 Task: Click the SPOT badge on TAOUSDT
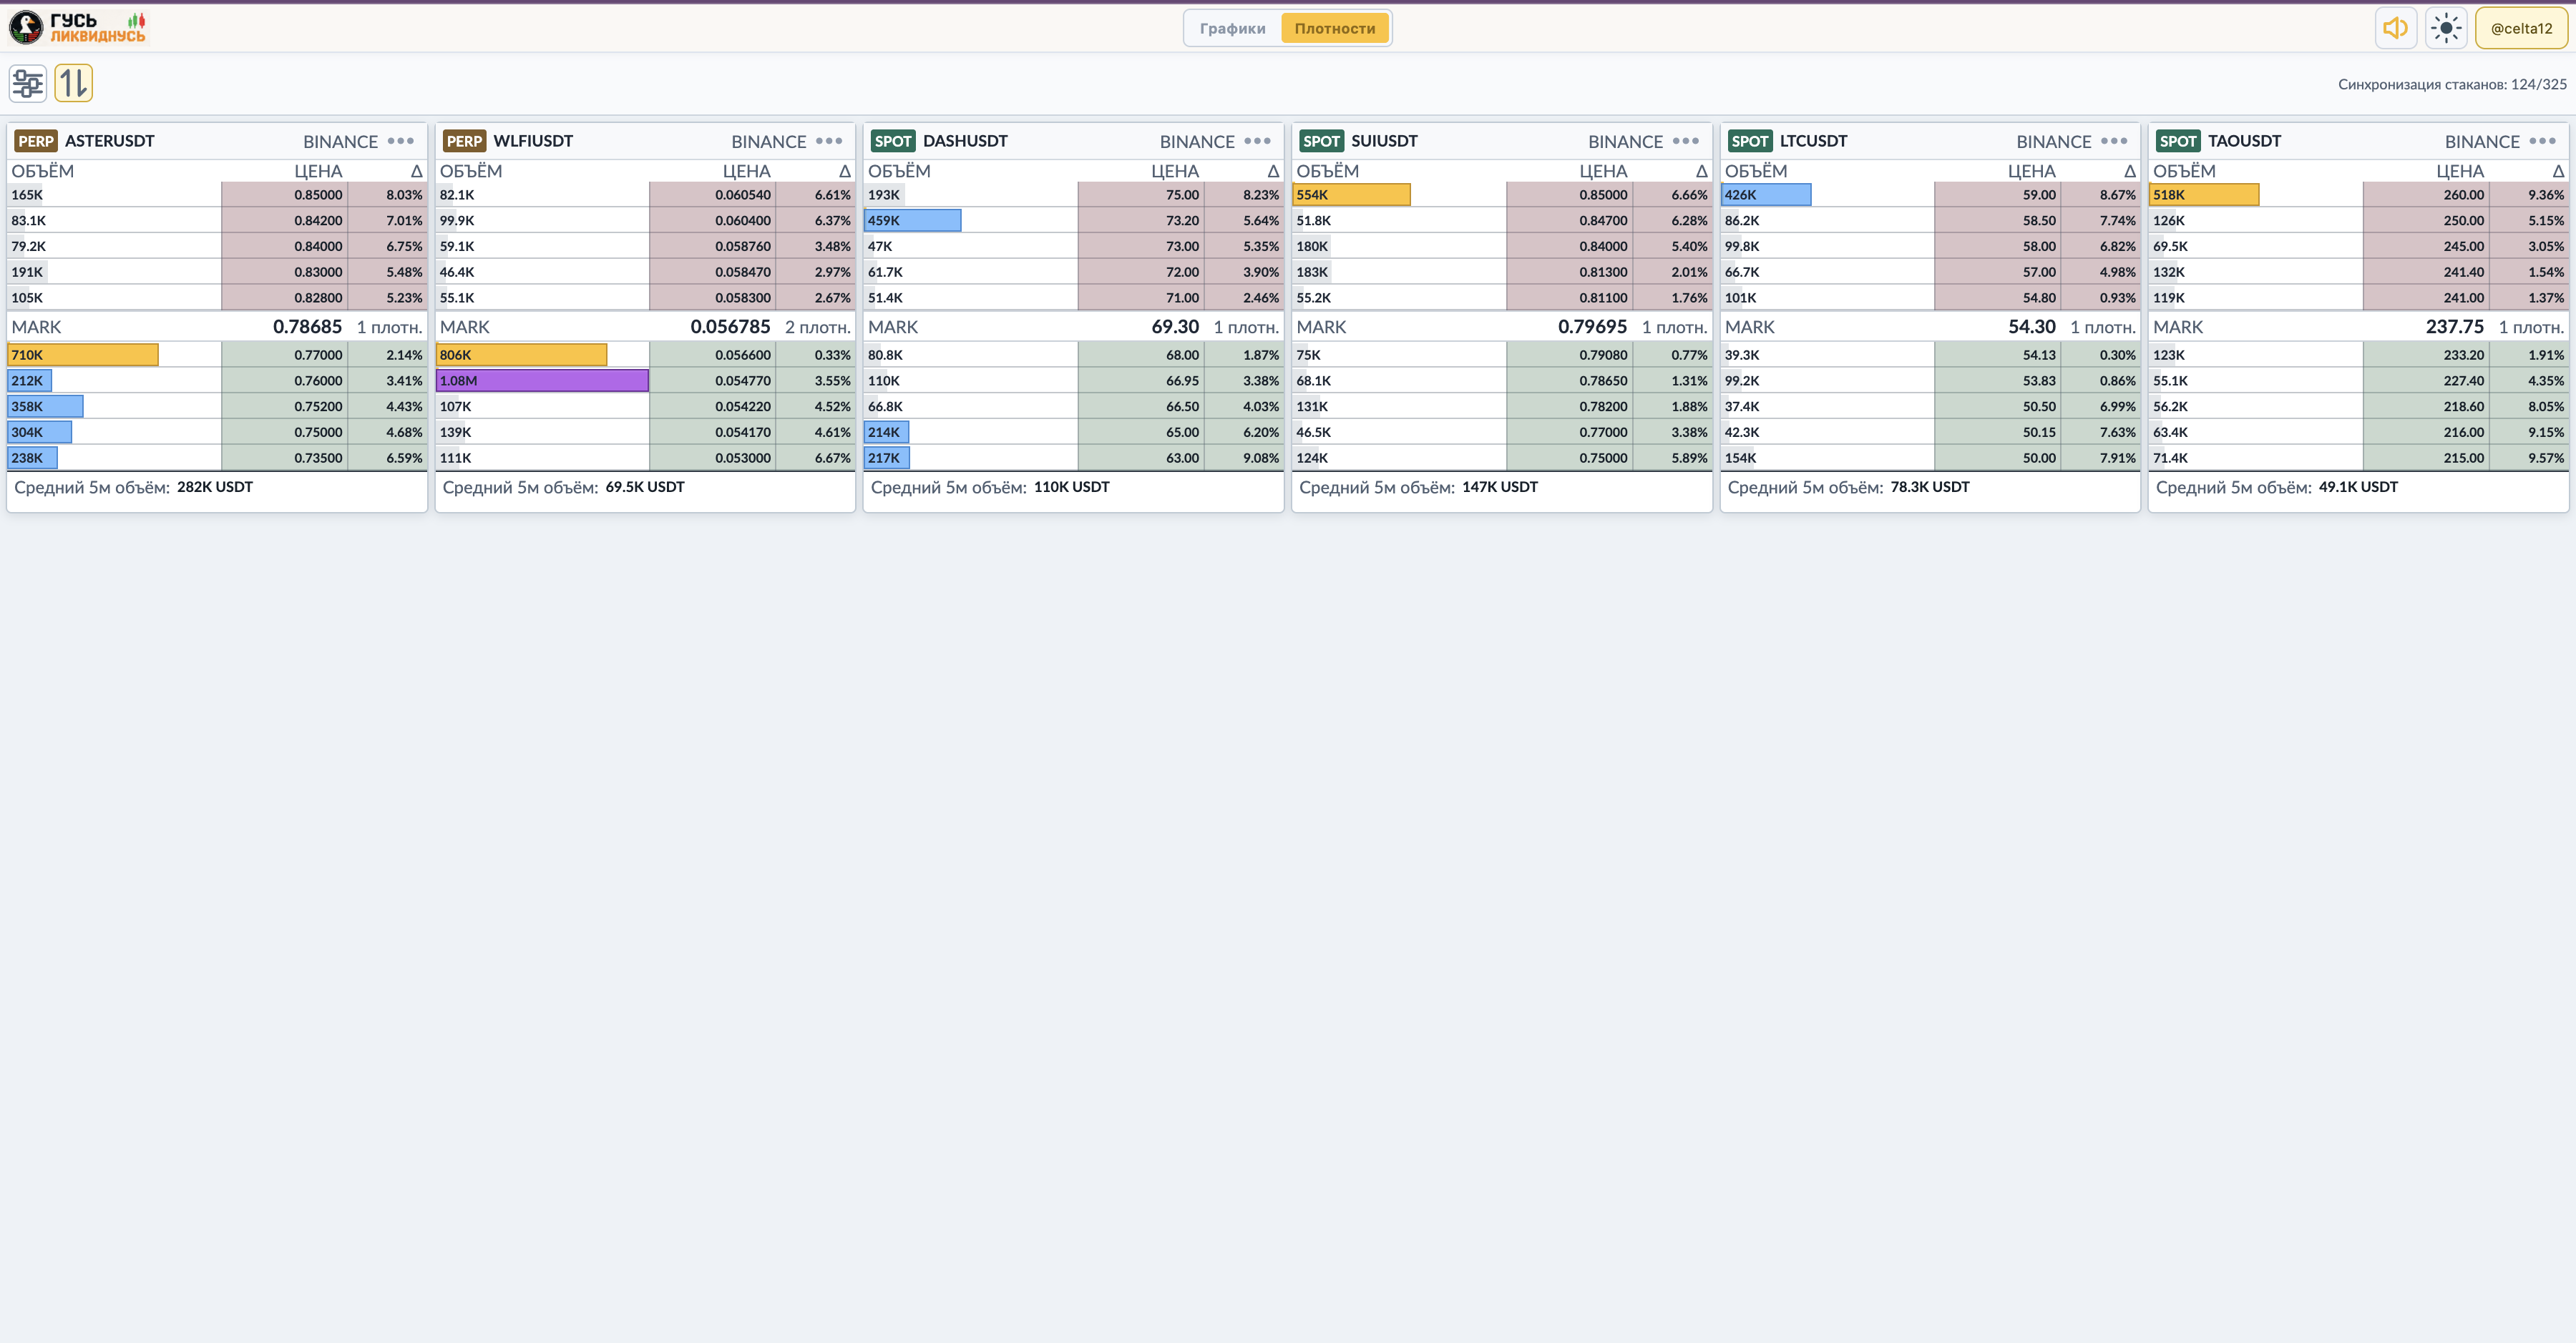click(x=2178, y=141)
